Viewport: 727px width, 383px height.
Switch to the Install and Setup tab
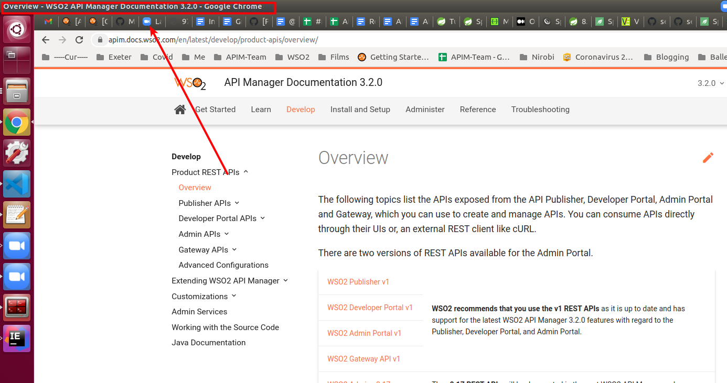[360, 109]
